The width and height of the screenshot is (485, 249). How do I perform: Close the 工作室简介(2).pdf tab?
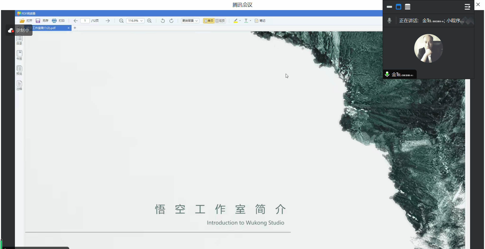[69, 28]
